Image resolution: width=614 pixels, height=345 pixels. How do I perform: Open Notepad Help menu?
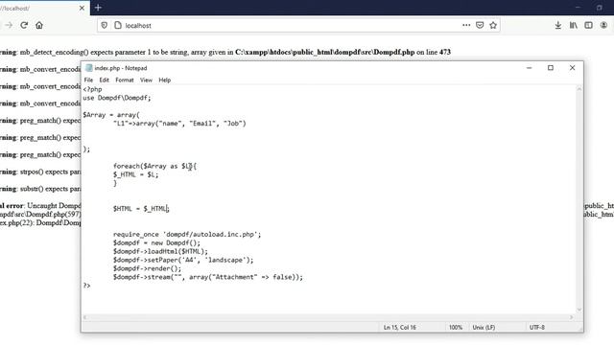click(x=165, y=80)
